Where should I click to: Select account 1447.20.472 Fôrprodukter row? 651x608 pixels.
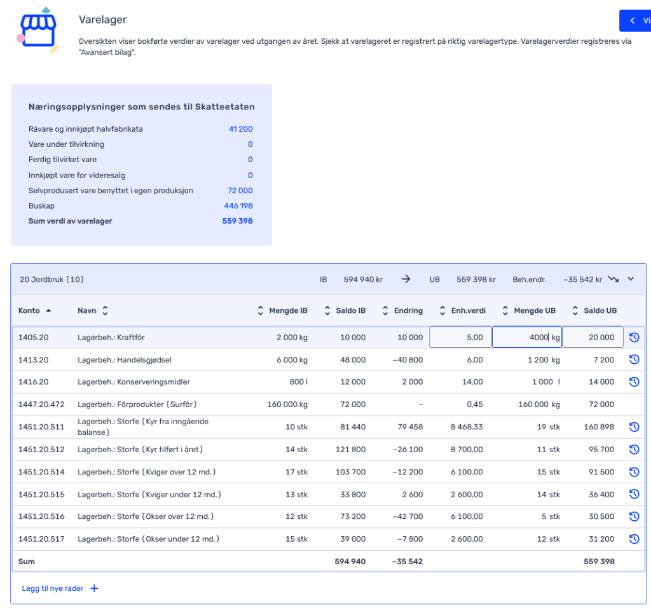pos(329,404)
